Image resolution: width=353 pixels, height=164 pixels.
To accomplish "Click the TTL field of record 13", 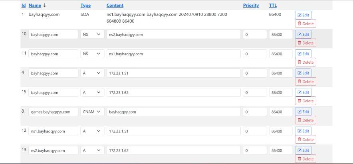I will (281, 150).
